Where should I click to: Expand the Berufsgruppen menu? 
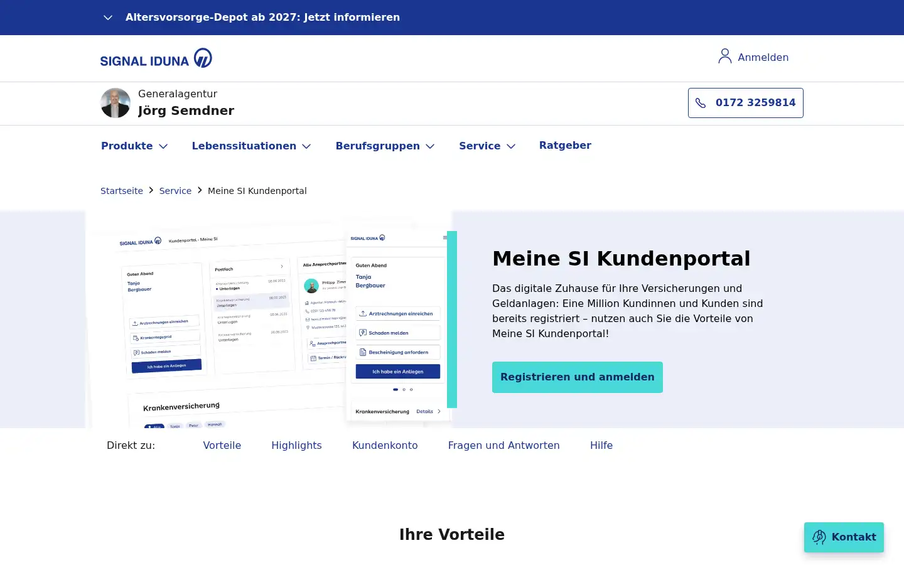point(385,146)
